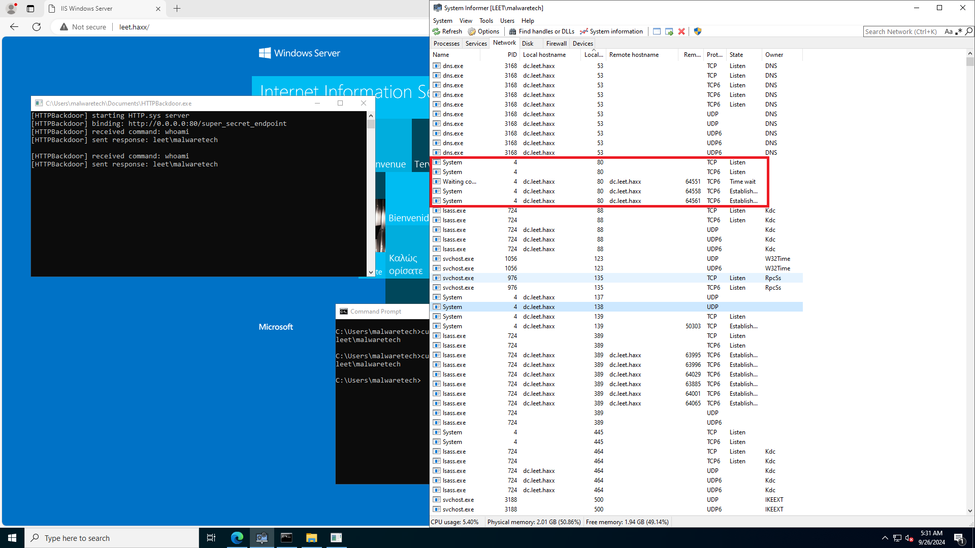The height and width of the screenshot is (548, 975).
Task: Click the magnifier icon in search box
Action: point(969,31)
